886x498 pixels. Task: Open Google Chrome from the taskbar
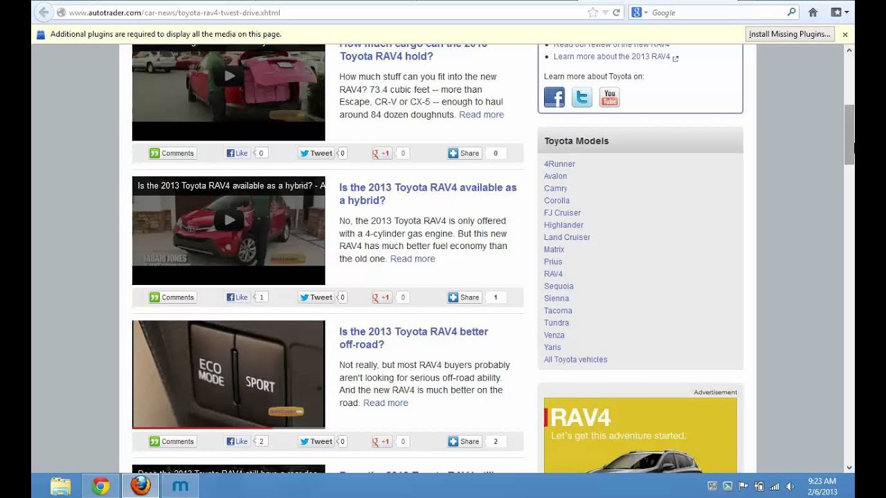tap(100, 486)
